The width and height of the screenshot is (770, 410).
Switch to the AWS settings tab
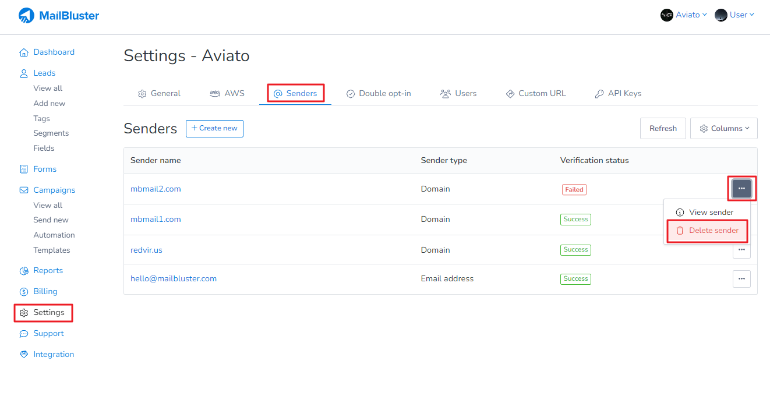[x=227, y=94]
